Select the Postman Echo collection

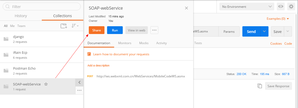point(42,71)
